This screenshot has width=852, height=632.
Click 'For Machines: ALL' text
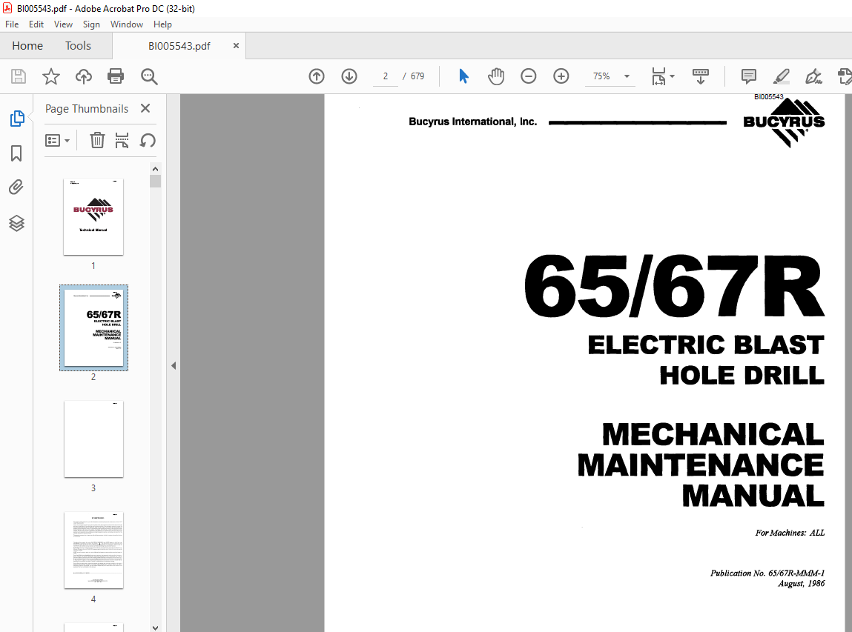pos(790,533)
